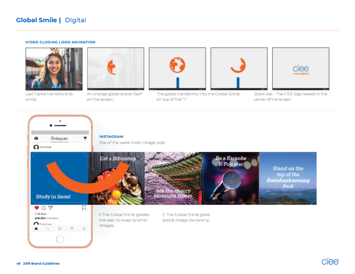Tap the phone's round home button

coord(60,239)
